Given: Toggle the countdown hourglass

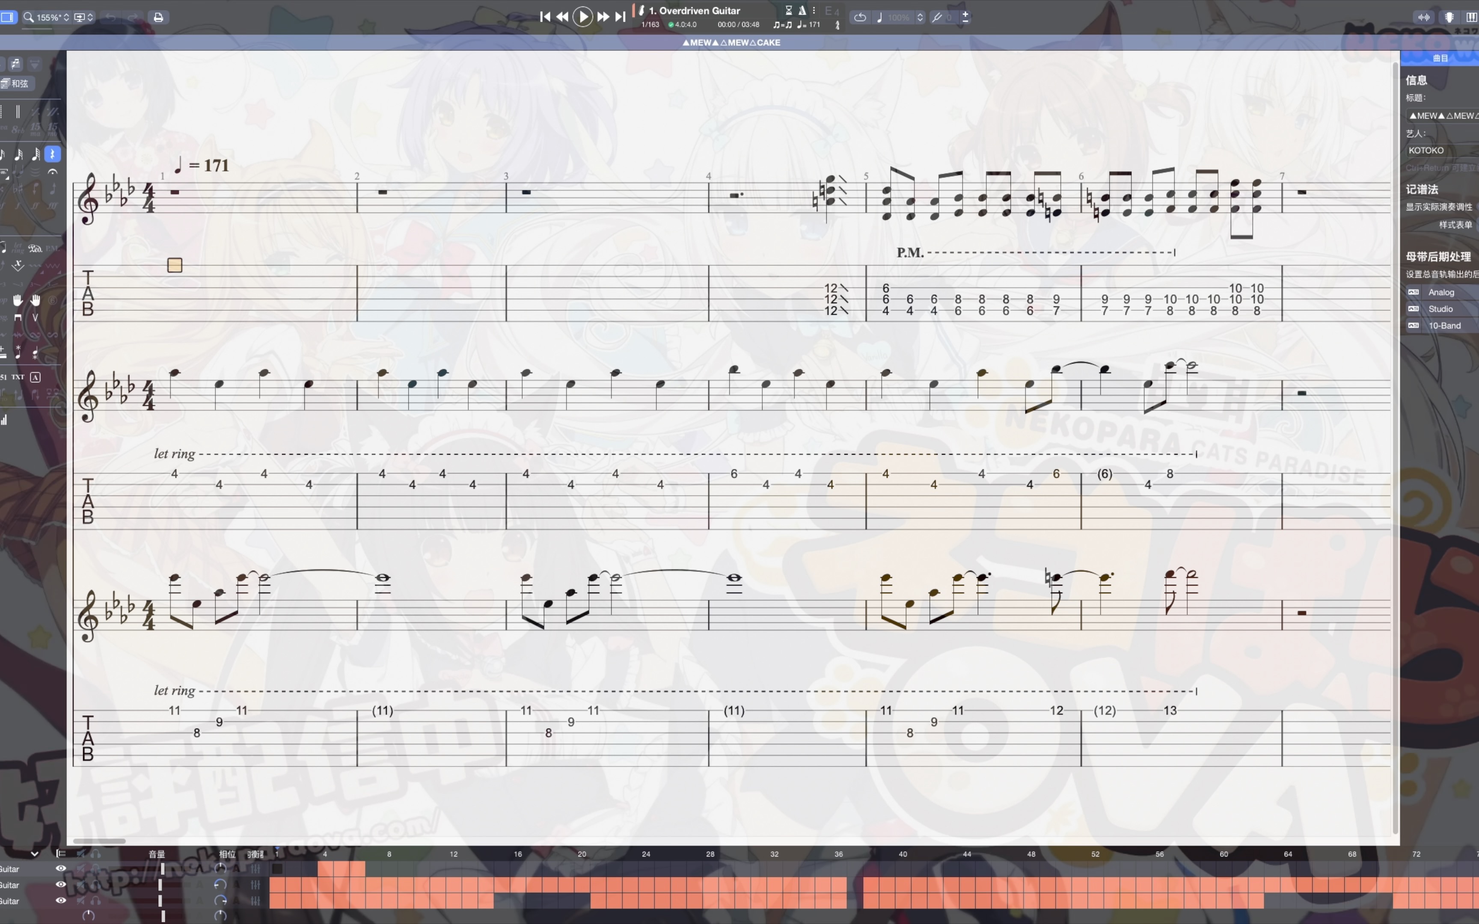Looking at the screenshot, I should [788, 10].
